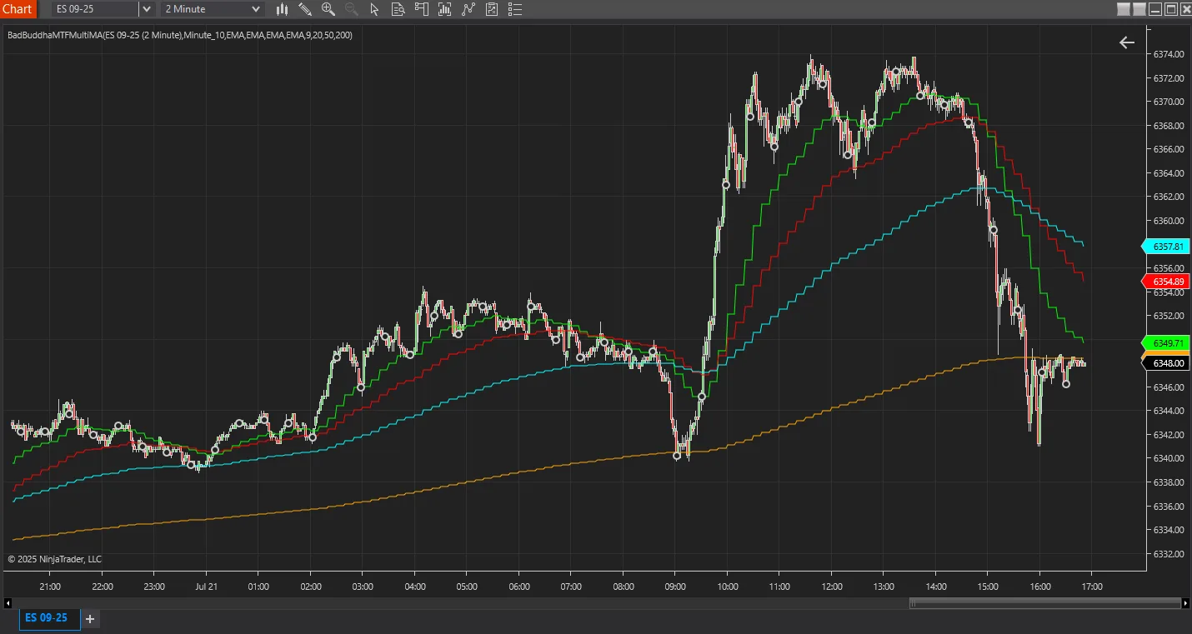Click the zoom in magnifier
1192x634 pixels.
click(x=328, y=9)
